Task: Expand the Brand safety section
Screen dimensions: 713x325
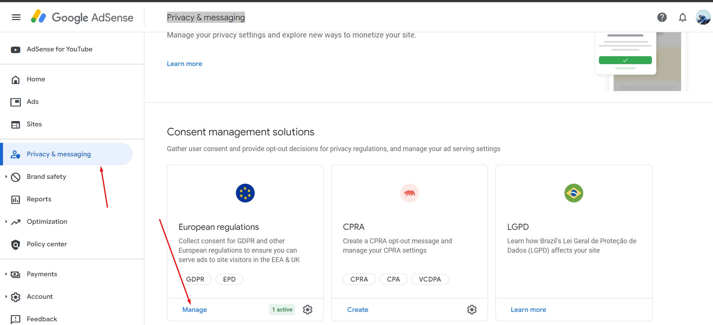Action: (x=6, y=177)
